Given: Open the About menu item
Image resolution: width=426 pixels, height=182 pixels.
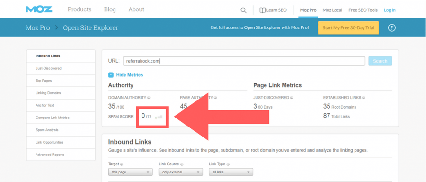Looking at the screenshot, I should (x=136, y=9).
